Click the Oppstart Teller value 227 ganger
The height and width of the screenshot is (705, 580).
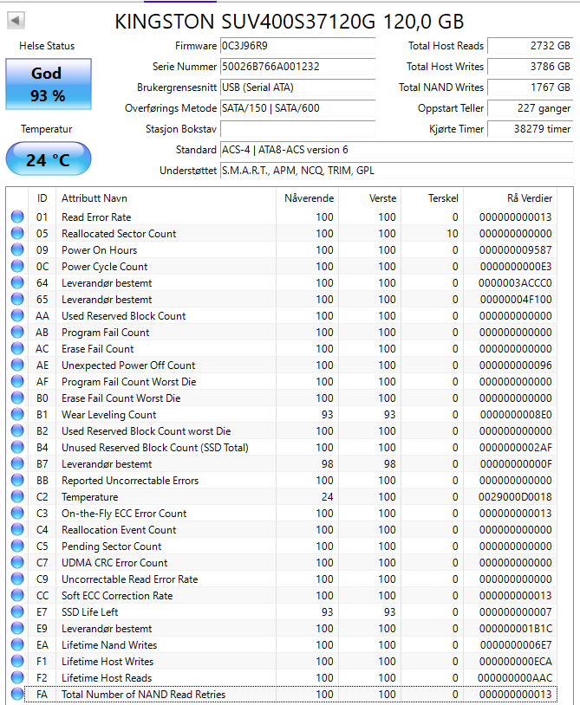click(x=530, y=108)
